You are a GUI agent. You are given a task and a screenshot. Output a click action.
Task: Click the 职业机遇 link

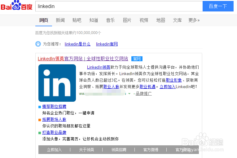pos(147,87)
